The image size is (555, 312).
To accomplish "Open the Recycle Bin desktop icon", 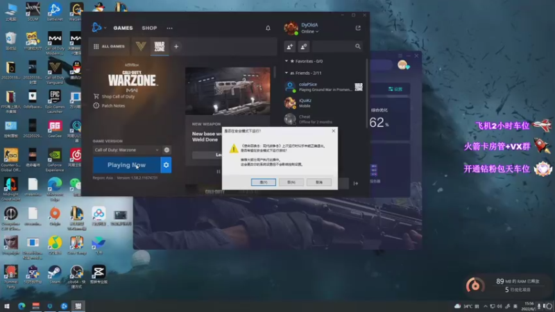I will (11, 41).
